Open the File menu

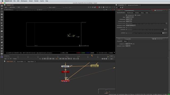(x=14, y=1)
